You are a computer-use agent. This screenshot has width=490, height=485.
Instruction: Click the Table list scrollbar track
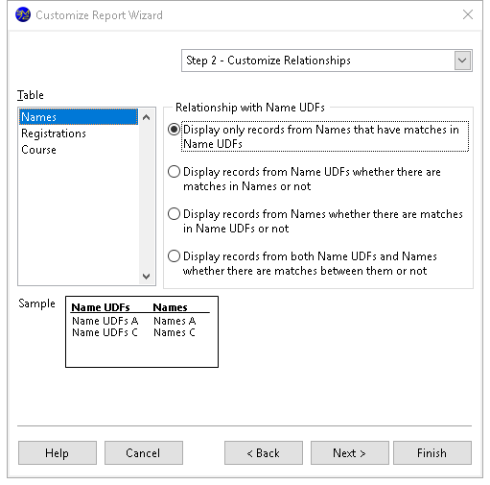(x=147, y=197)
